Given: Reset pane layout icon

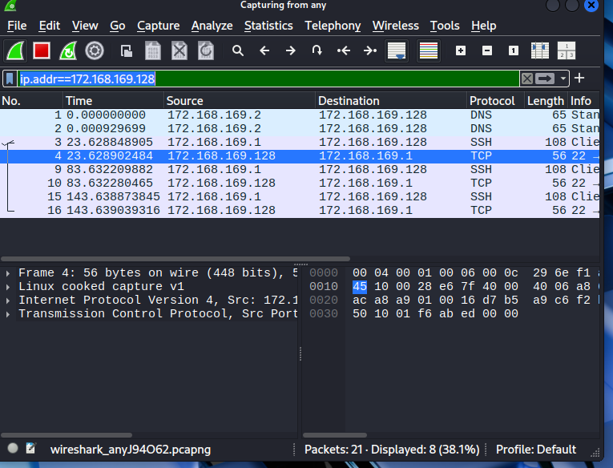Looking at the screenshot, I should 566,50.
